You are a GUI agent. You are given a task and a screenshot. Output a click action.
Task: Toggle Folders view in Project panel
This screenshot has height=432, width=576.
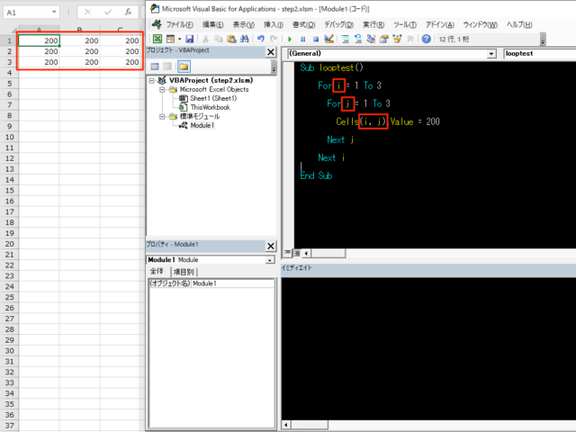pyautogui.click(x=184, y=67)
